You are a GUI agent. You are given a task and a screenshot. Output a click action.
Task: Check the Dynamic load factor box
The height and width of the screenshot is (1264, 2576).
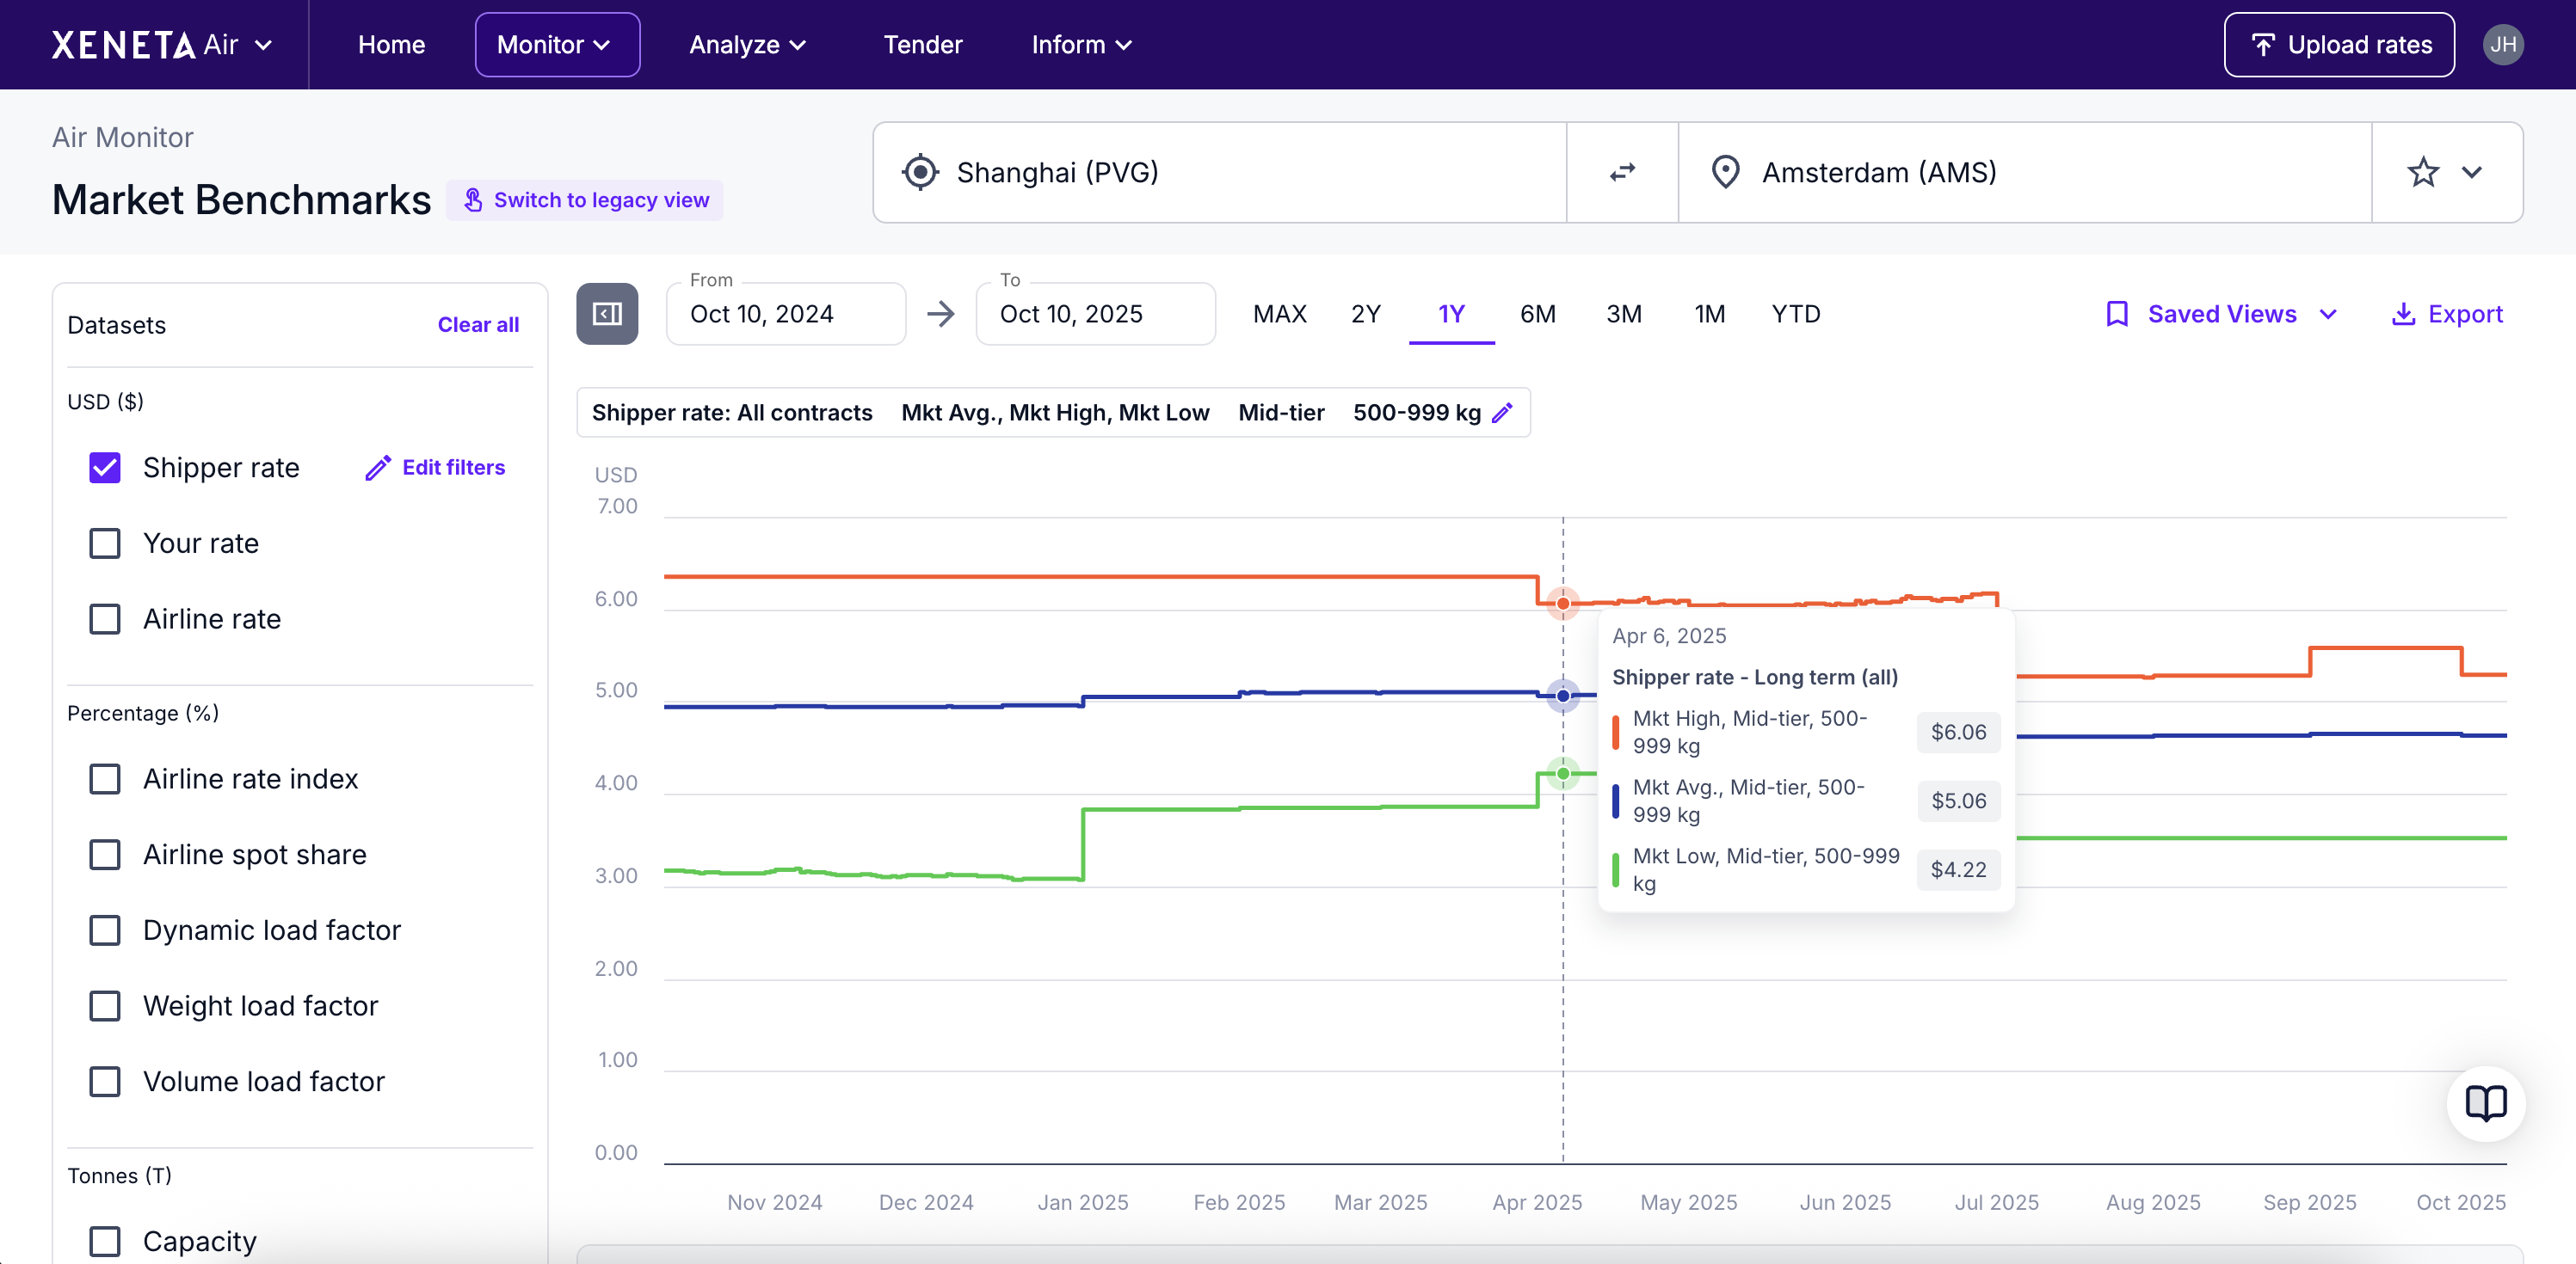tap(105, 930)
